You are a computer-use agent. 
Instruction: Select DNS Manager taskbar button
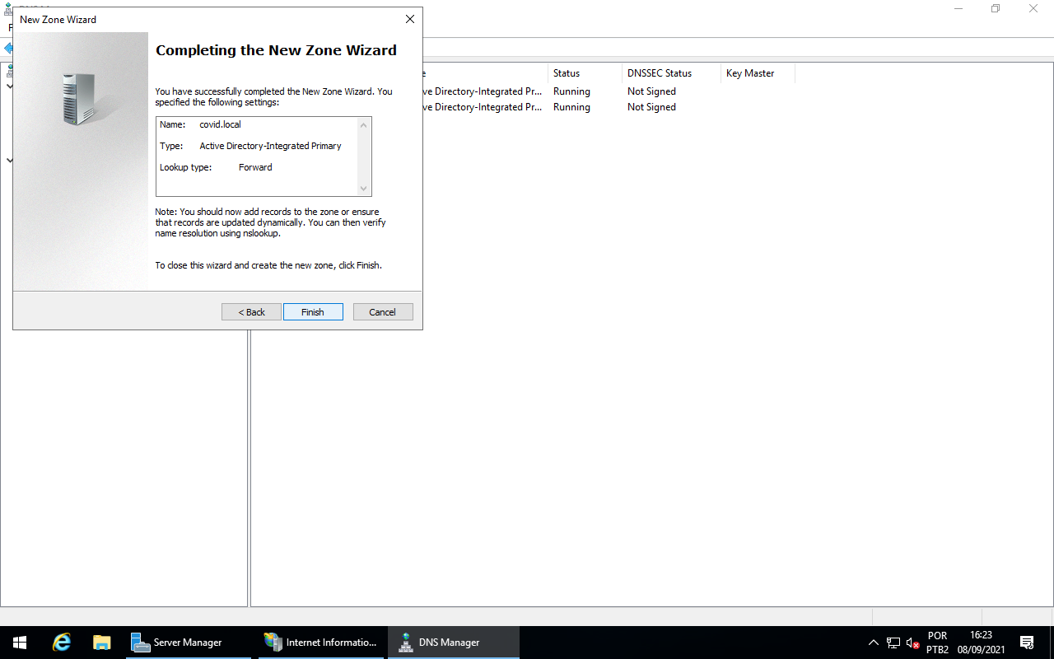pos(453,643)
